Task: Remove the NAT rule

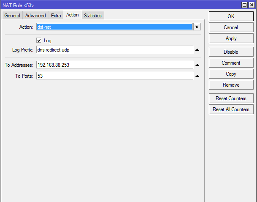Action: point(231,85)
